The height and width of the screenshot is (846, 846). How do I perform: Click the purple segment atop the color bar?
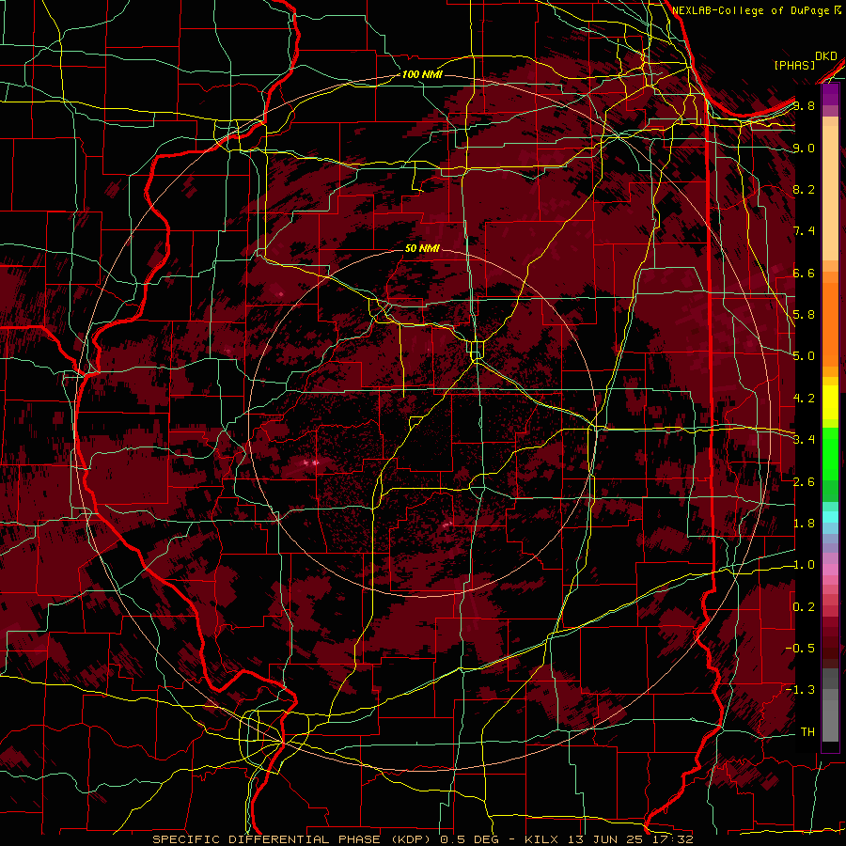pos(830,95)
